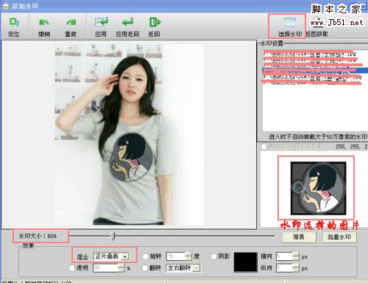Click the 抠图获取 toolbar item
The width and height of the screenshot is (368, 283).
click(317, 27)
